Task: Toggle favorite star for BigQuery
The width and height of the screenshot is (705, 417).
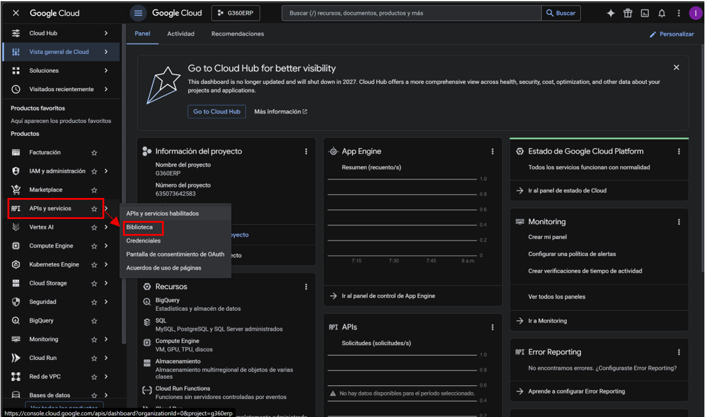Action: click(94, 321)
